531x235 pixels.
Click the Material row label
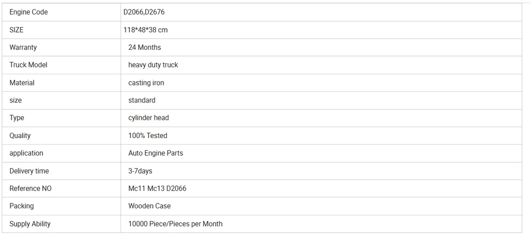coord(22,83)
